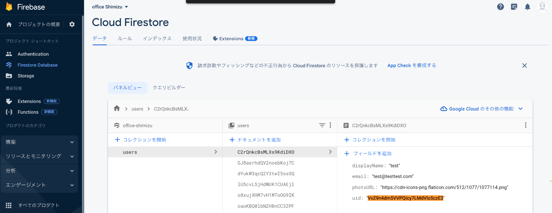Open the help question mark icon

[x=500, y=7]
